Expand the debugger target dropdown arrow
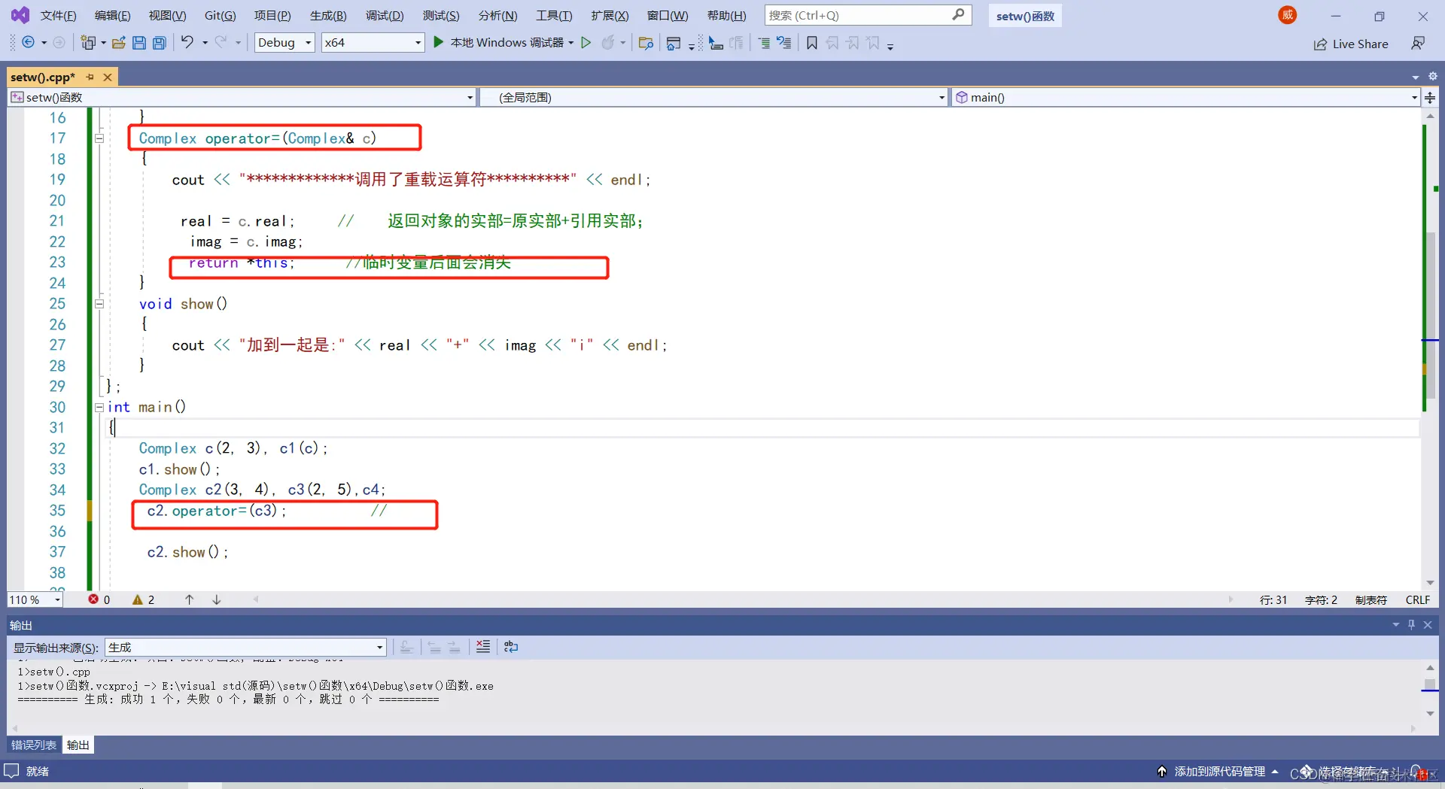 coord(571,43)
